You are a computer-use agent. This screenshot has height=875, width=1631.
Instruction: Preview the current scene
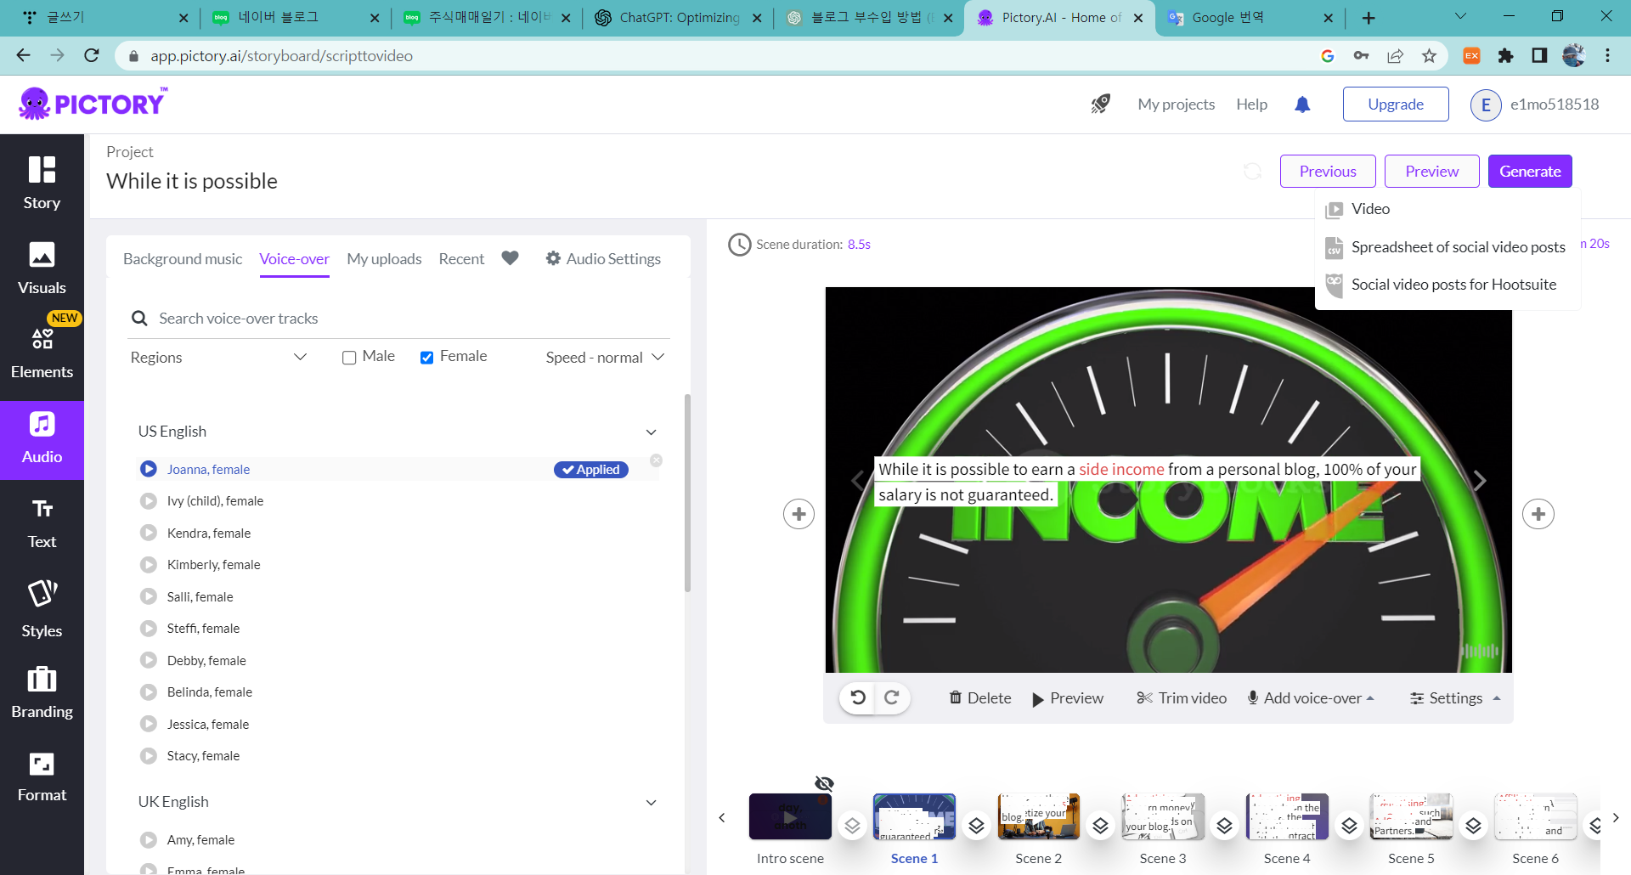(x=1068, y=698)
